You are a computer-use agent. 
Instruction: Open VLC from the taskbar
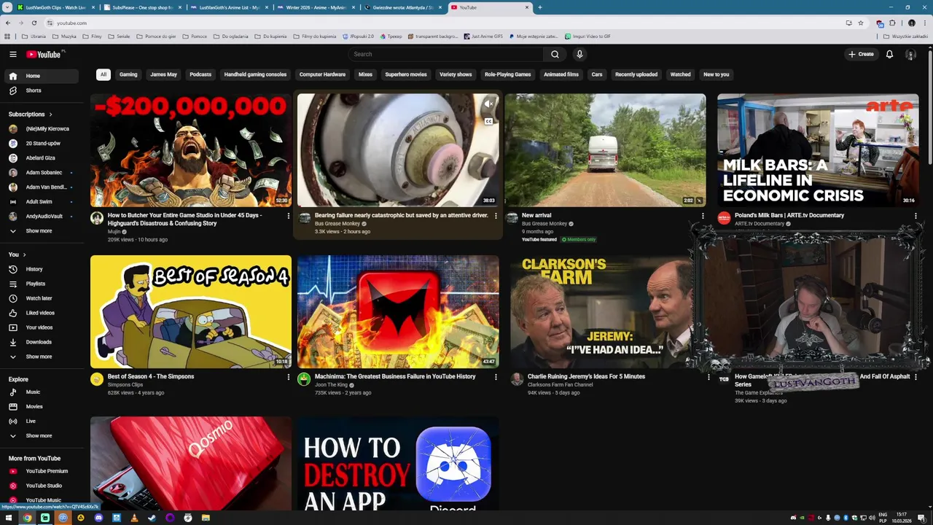point(134,518)
